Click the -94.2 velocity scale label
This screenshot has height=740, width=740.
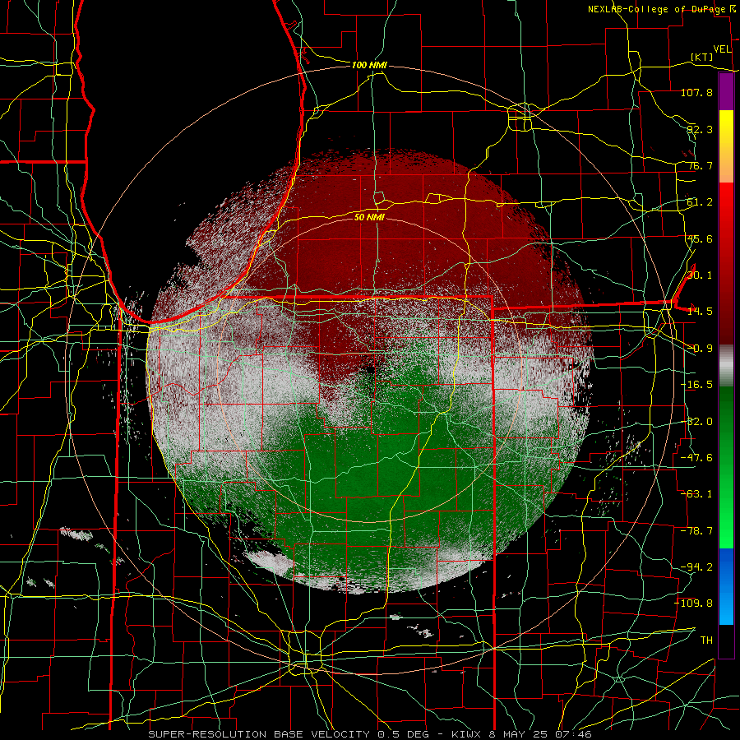[x=696, y=567]
